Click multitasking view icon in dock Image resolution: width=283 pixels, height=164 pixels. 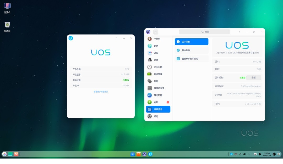coord(10,154)
